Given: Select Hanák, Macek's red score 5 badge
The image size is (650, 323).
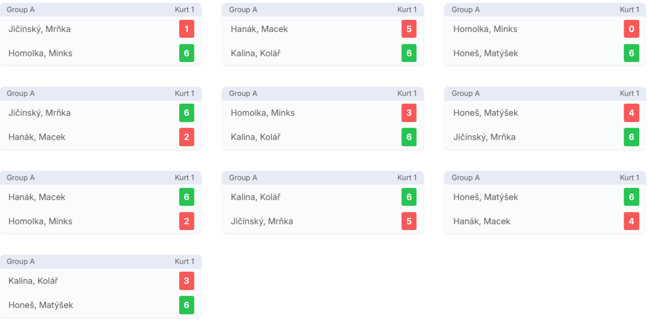Looking at the screenshot, I should tap(409, 29).
